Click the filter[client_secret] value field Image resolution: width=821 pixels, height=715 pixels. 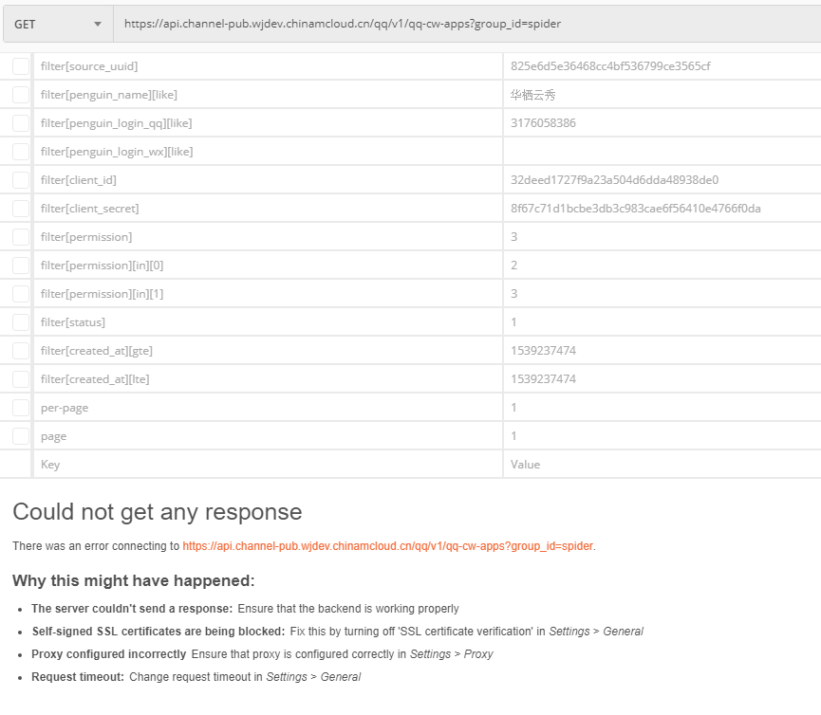(x=661, y=209)
